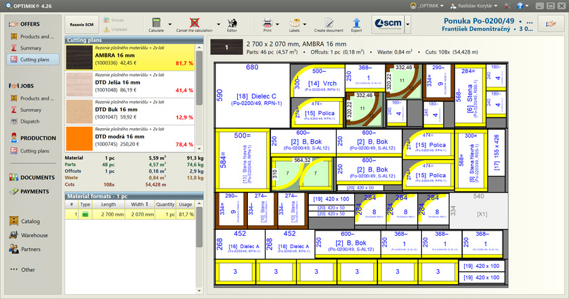
Task: Click the Parts 48 pc statistics row
Action: point(134,165)
